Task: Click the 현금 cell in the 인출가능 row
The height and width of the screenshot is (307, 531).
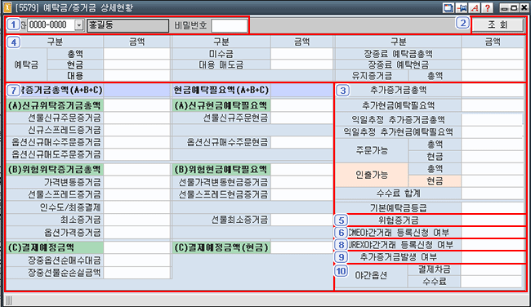Action: [435, 180]
